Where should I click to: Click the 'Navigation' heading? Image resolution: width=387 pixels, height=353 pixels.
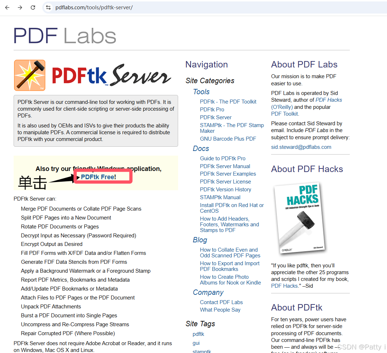click(207, 65)
